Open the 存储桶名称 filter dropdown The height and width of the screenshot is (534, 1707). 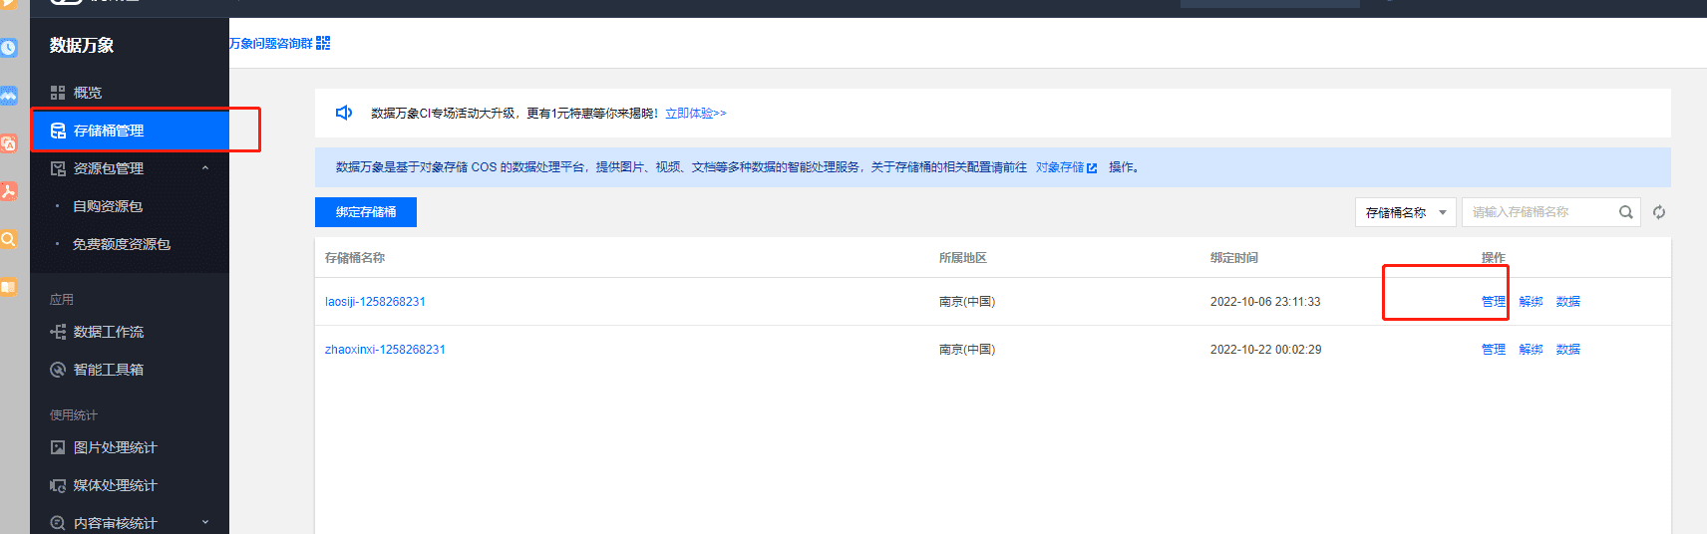[1405, 212]
